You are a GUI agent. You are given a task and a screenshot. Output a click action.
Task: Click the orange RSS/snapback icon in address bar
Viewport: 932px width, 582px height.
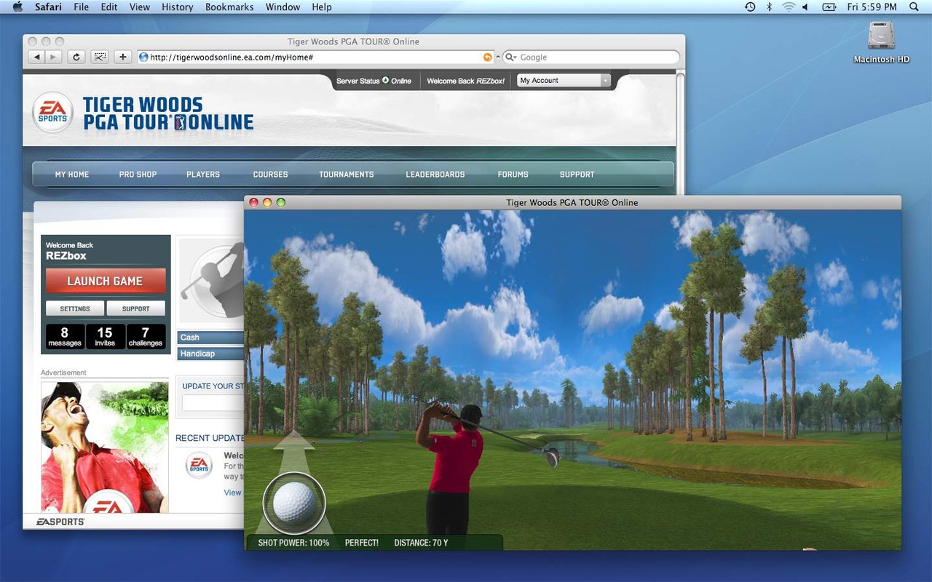pyautogui.click(x=488, y=57)
